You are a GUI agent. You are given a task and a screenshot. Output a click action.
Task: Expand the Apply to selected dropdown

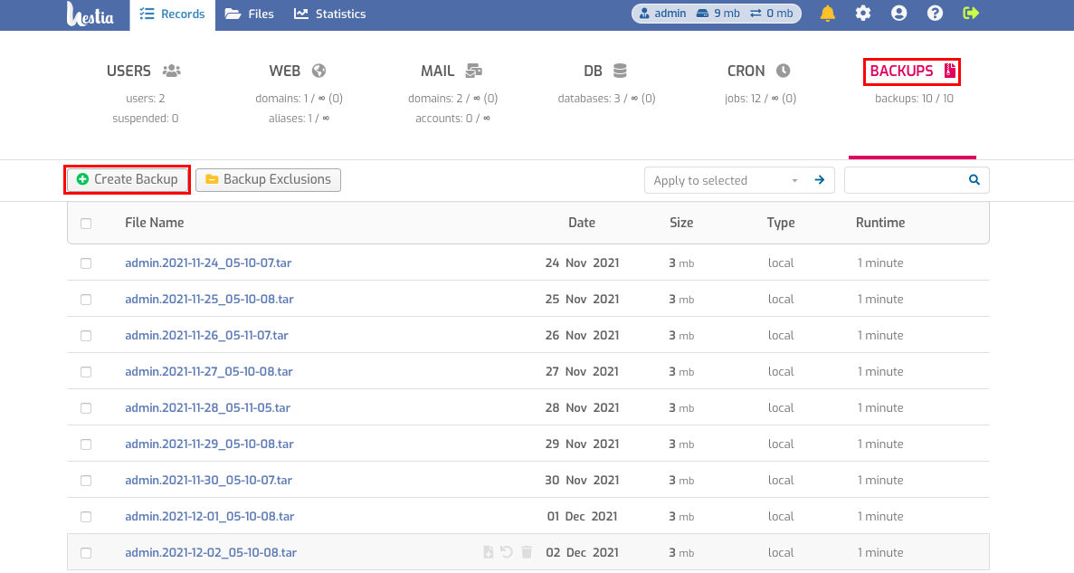(x=726, y=180)
